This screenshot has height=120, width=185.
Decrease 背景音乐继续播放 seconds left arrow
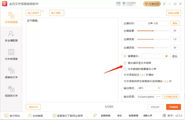pos(164,81)
